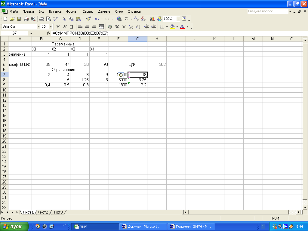Open the fill color palette arrow
The width and height of the screenshot is (308, 231).
177,27
